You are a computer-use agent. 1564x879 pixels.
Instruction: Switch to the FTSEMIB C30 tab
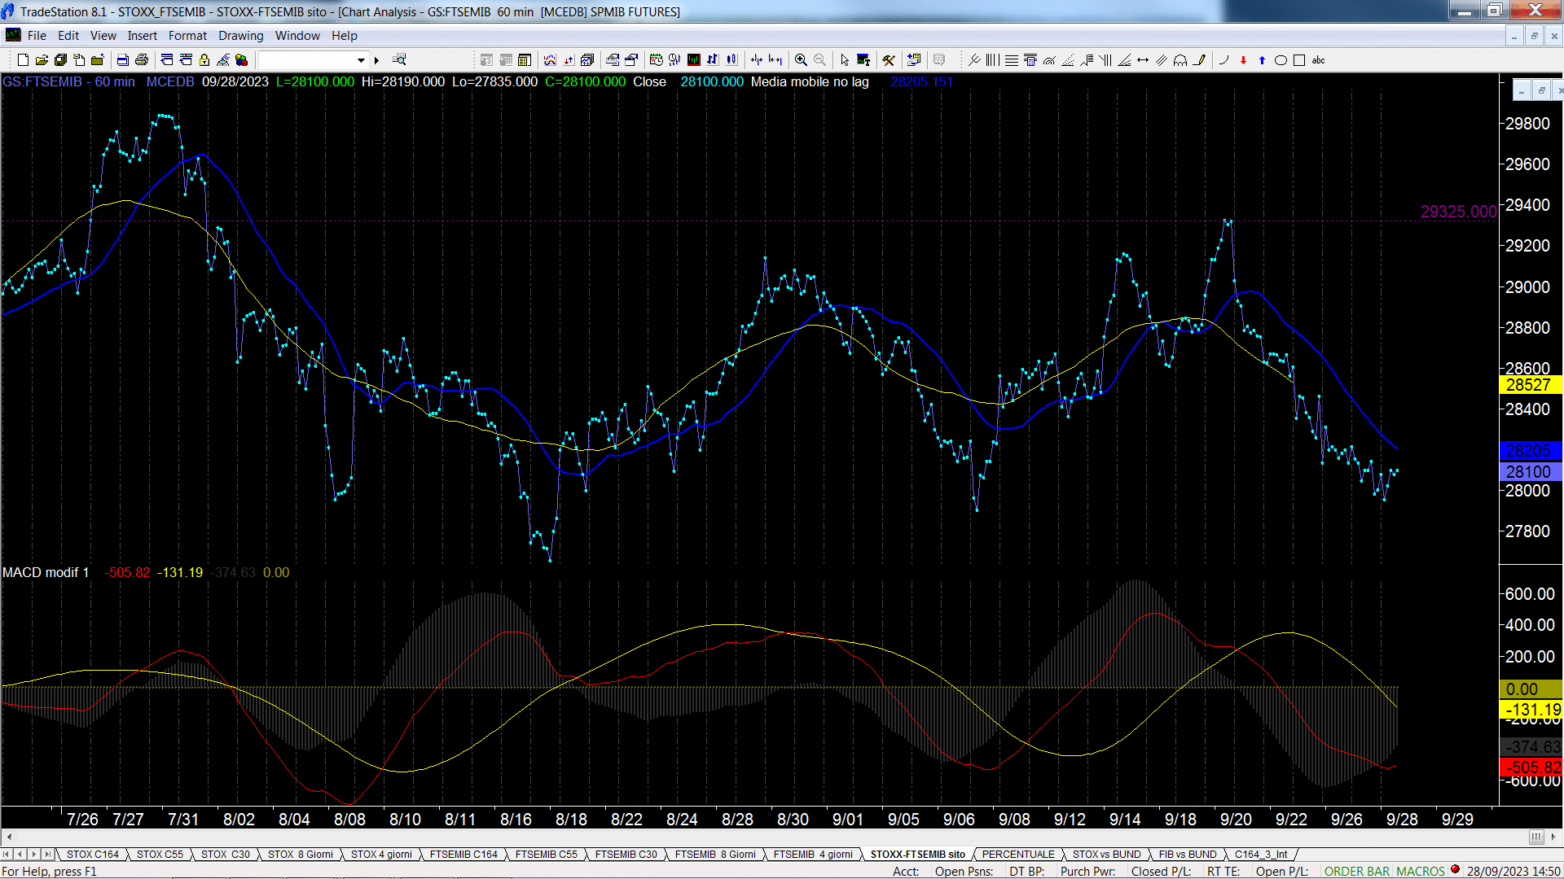click(626, 854)
